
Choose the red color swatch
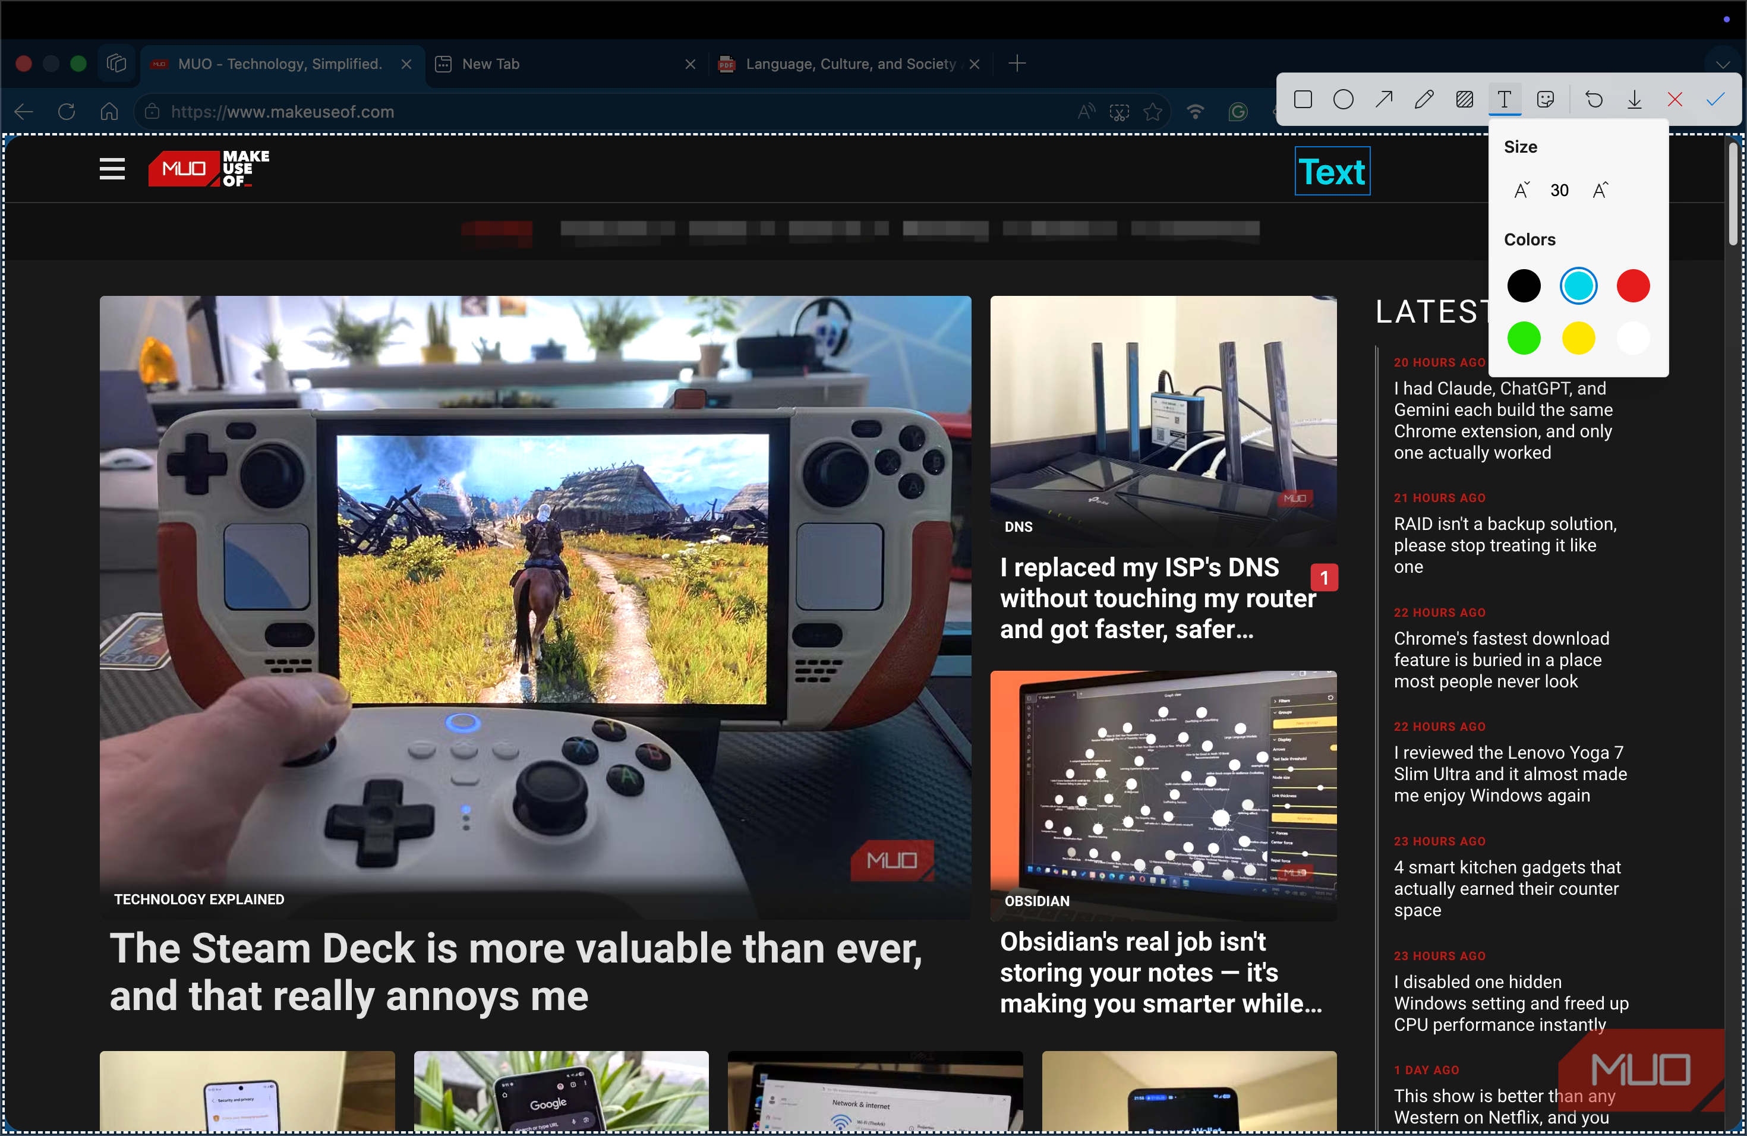pyautogui.click(x=1634, y=285)
